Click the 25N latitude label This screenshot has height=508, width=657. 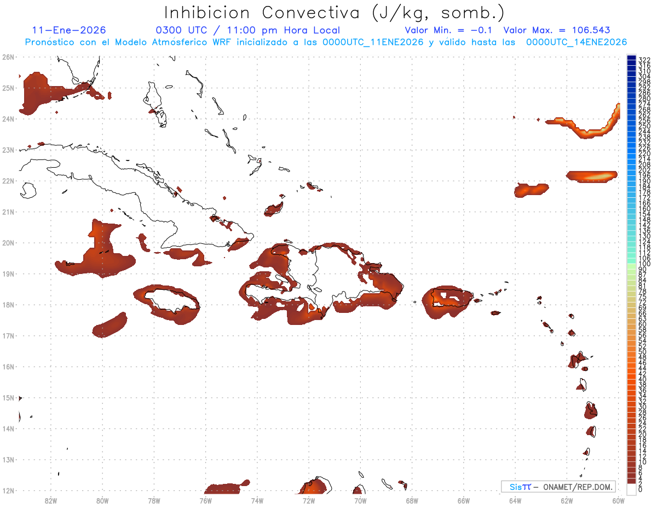tap(8, 88)
